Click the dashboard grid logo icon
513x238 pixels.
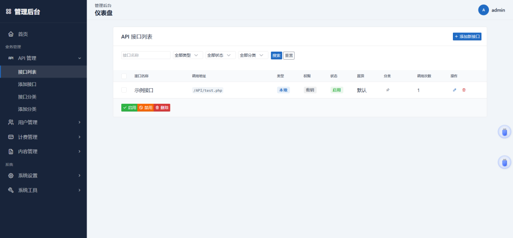(x=9, y=12)
